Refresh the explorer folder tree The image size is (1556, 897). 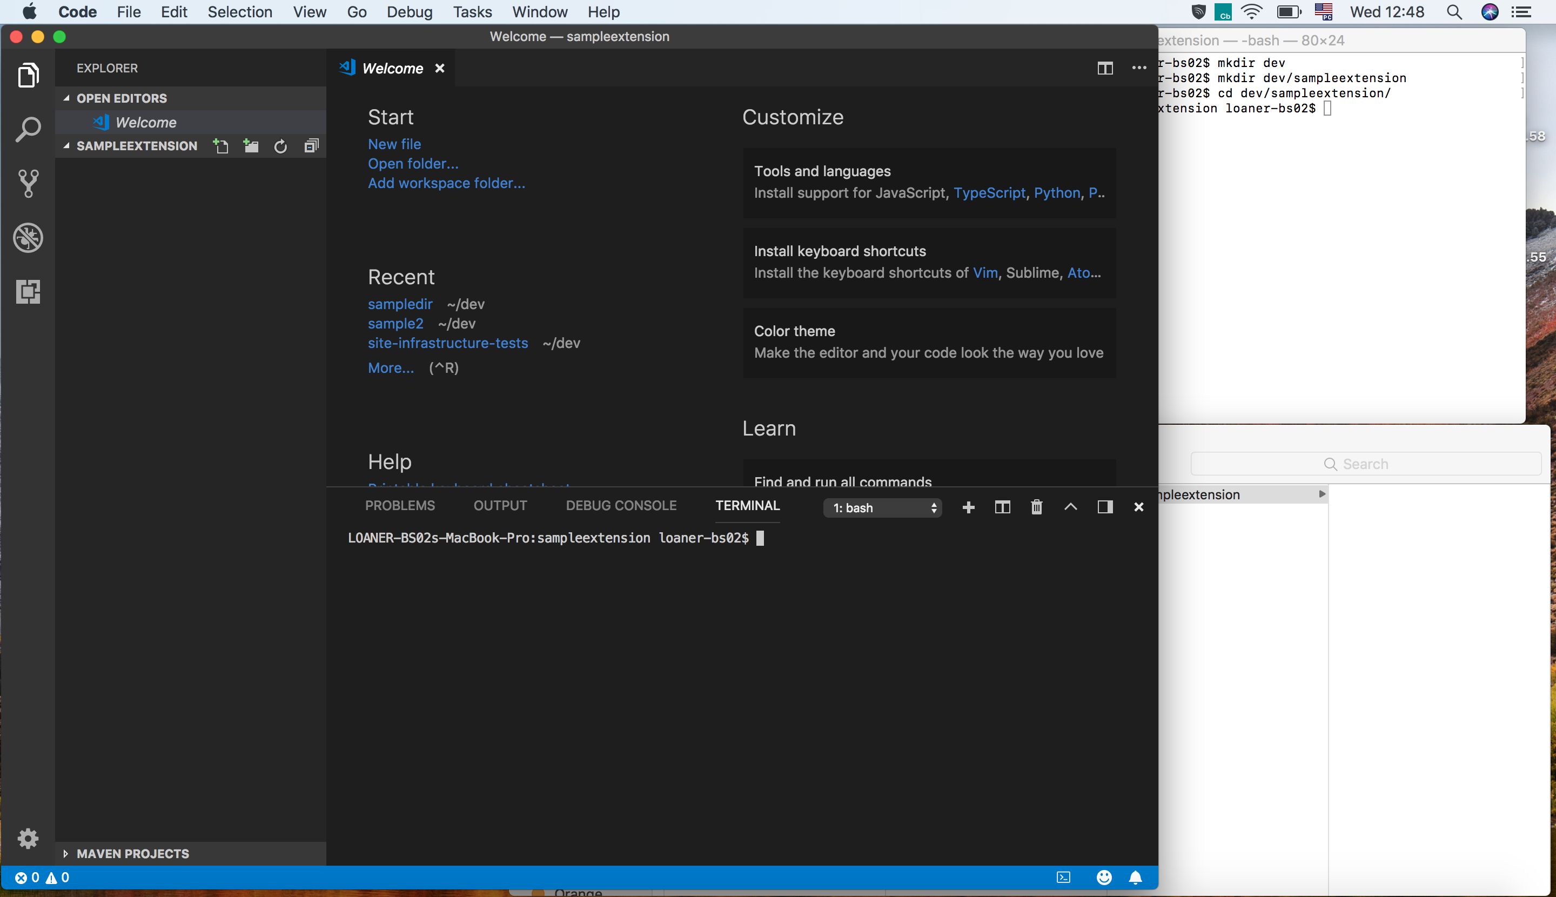pyautogui.click(x=280, y=146)
